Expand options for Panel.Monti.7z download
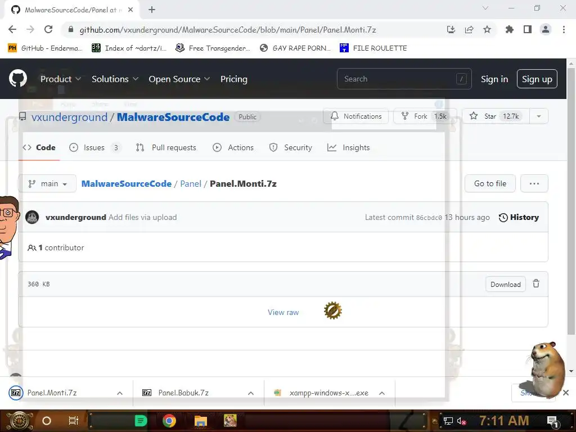Image resolution: width=576 pixels, height=432 pixels. coord(120,393)
